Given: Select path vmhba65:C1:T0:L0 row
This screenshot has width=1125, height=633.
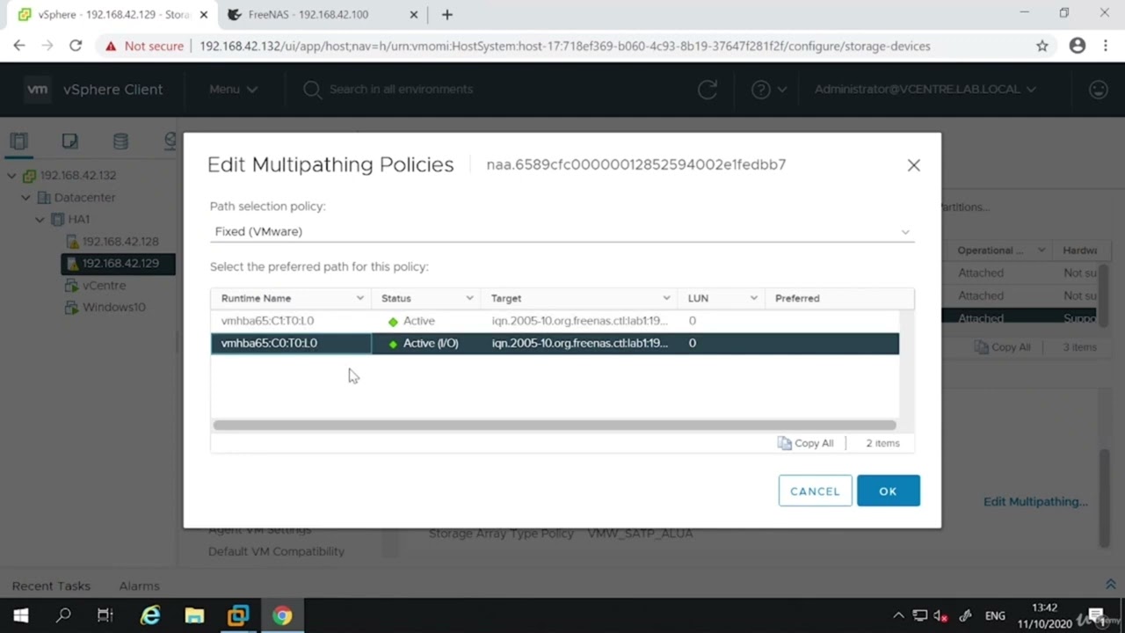Looking at the screenshot, I should point(555,321).
